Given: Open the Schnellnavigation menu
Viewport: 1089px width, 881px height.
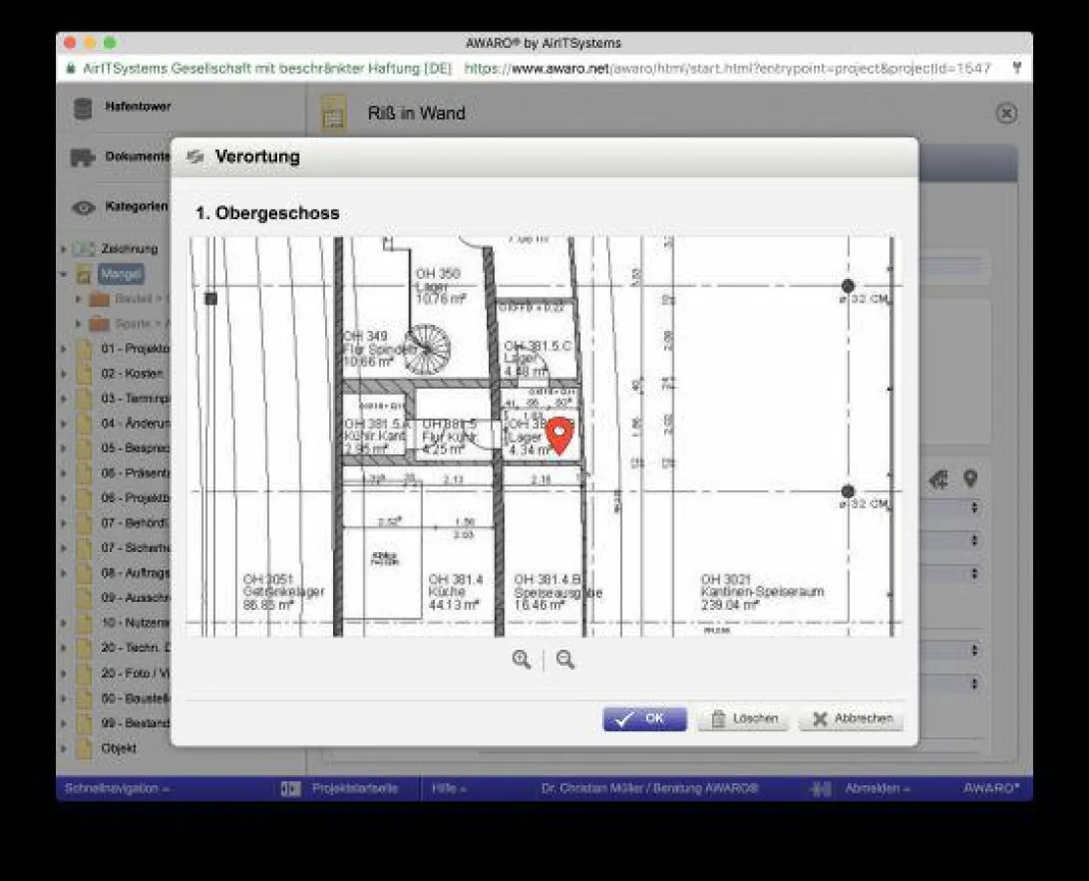Looking at the screenshot, I should pyautogui.click(x=117, y=789).
